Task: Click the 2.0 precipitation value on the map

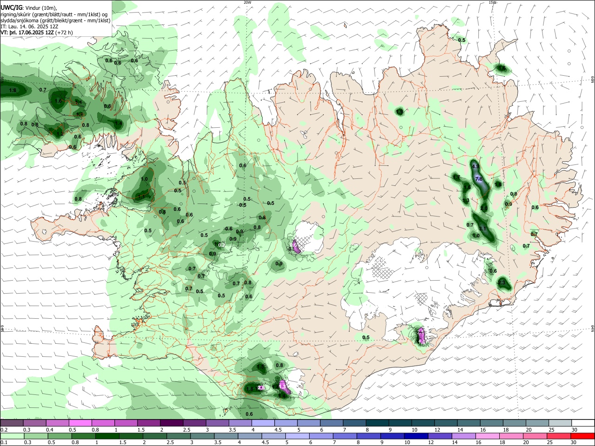Action: pos(484,209)
